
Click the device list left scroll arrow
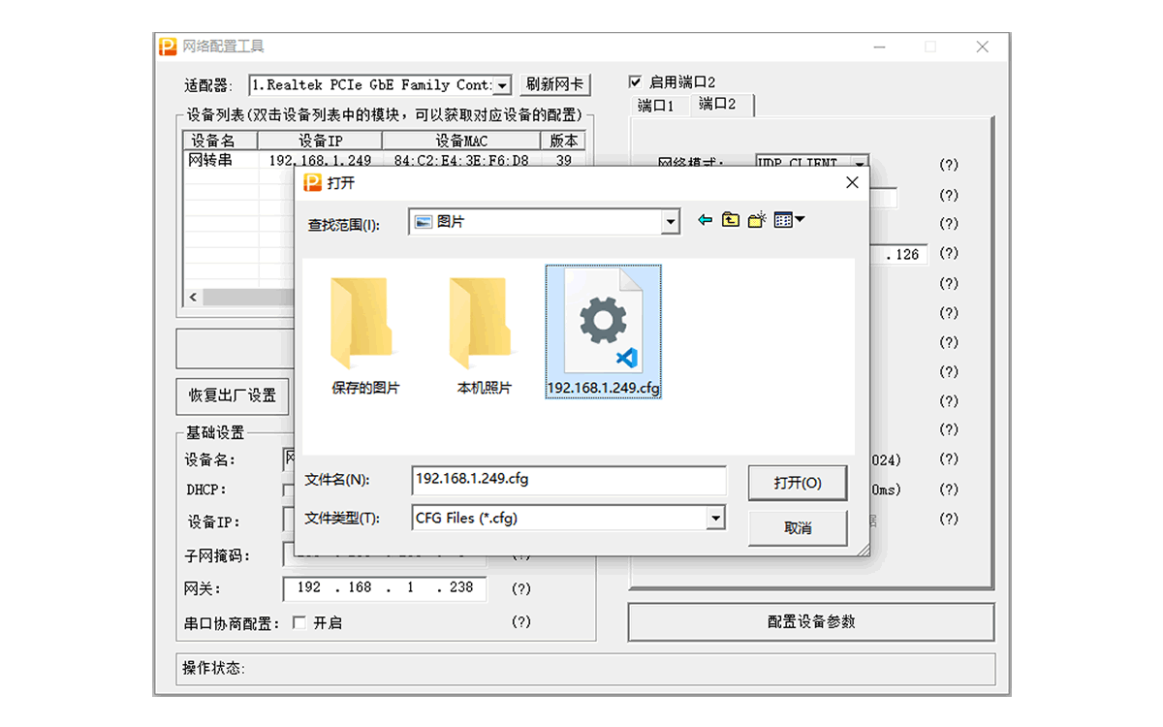193,297
